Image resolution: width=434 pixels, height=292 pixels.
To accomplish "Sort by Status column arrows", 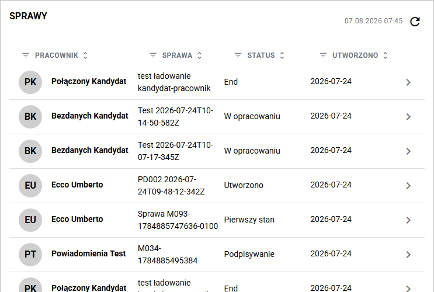I will (282, 55).
